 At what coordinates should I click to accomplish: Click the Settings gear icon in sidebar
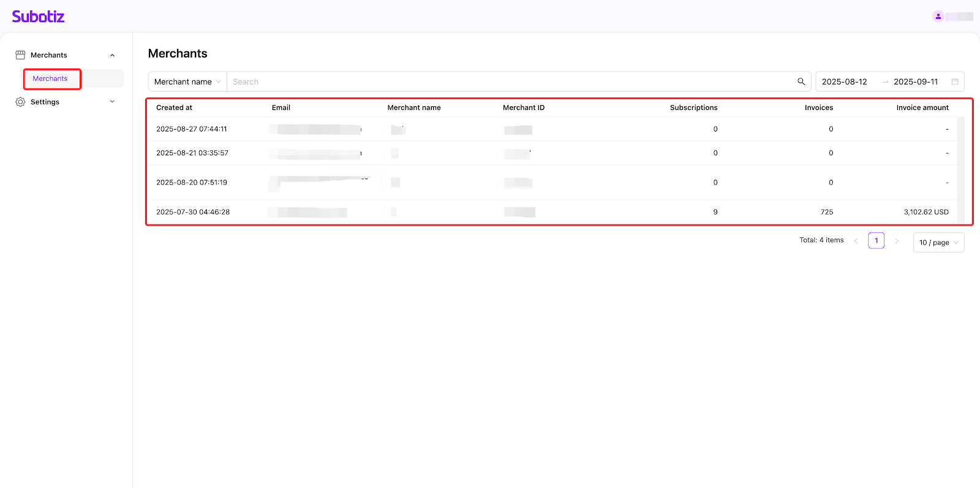tap(20, 102)
